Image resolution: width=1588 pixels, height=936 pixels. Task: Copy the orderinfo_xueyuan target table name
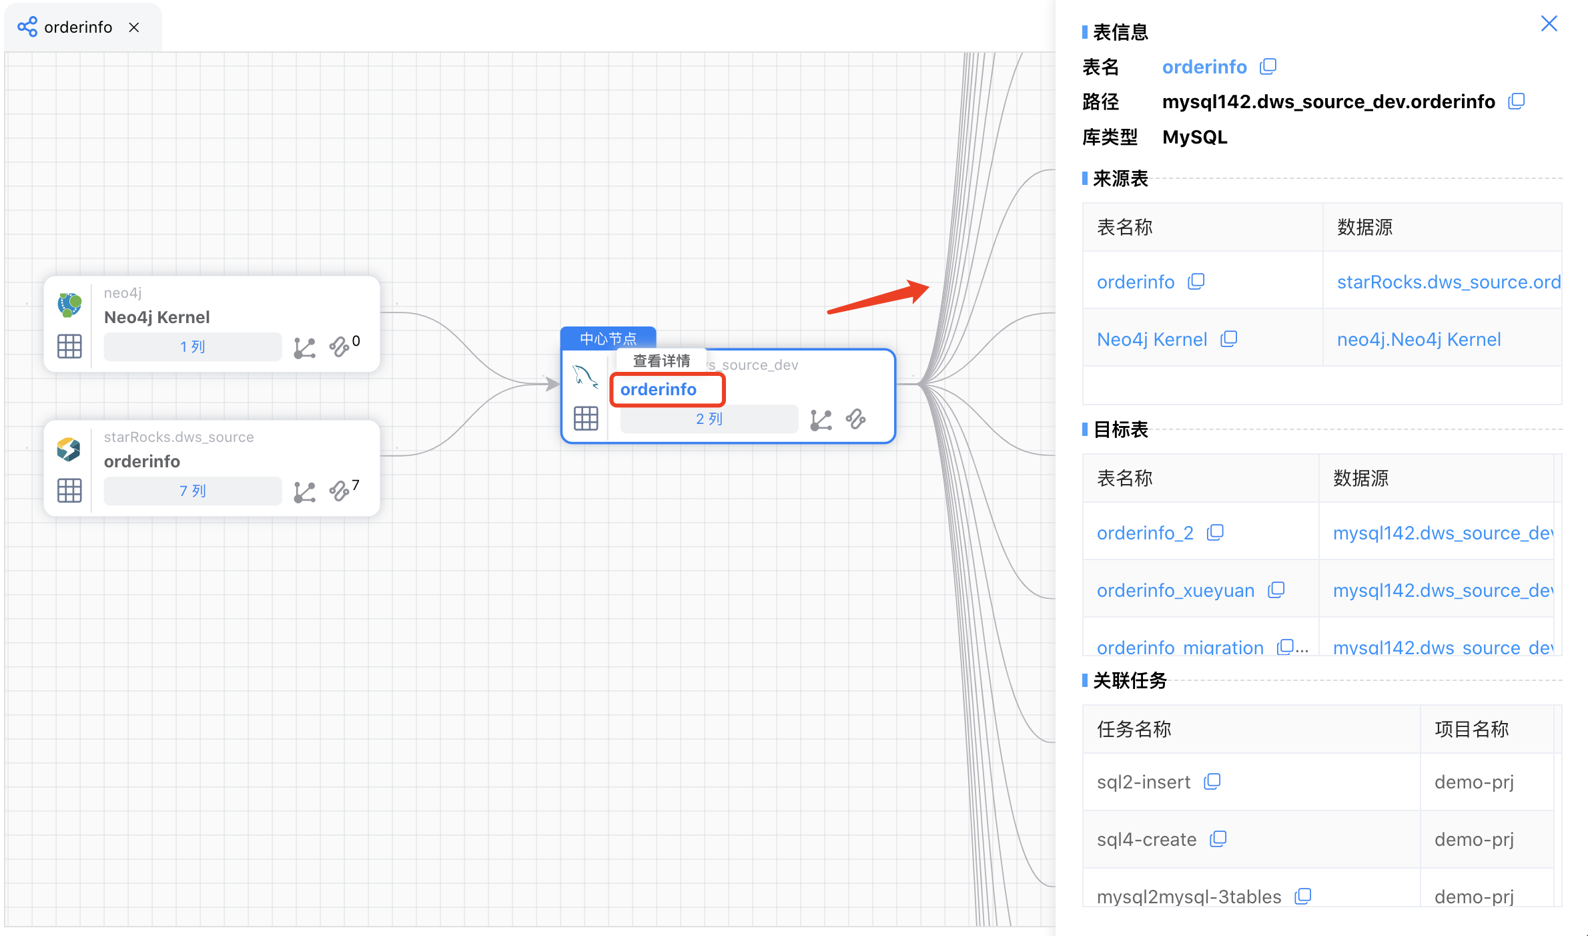pos(1276,590)
